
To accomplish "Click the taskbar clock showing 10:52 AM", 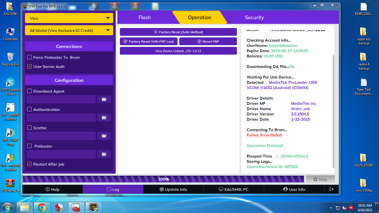I will (x=365, y=207).
